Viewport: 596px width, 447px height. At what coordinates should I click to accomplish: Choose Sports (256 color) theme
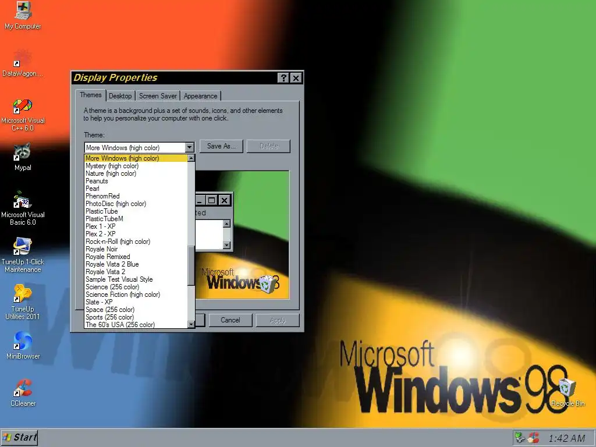(x=136, y=317)
